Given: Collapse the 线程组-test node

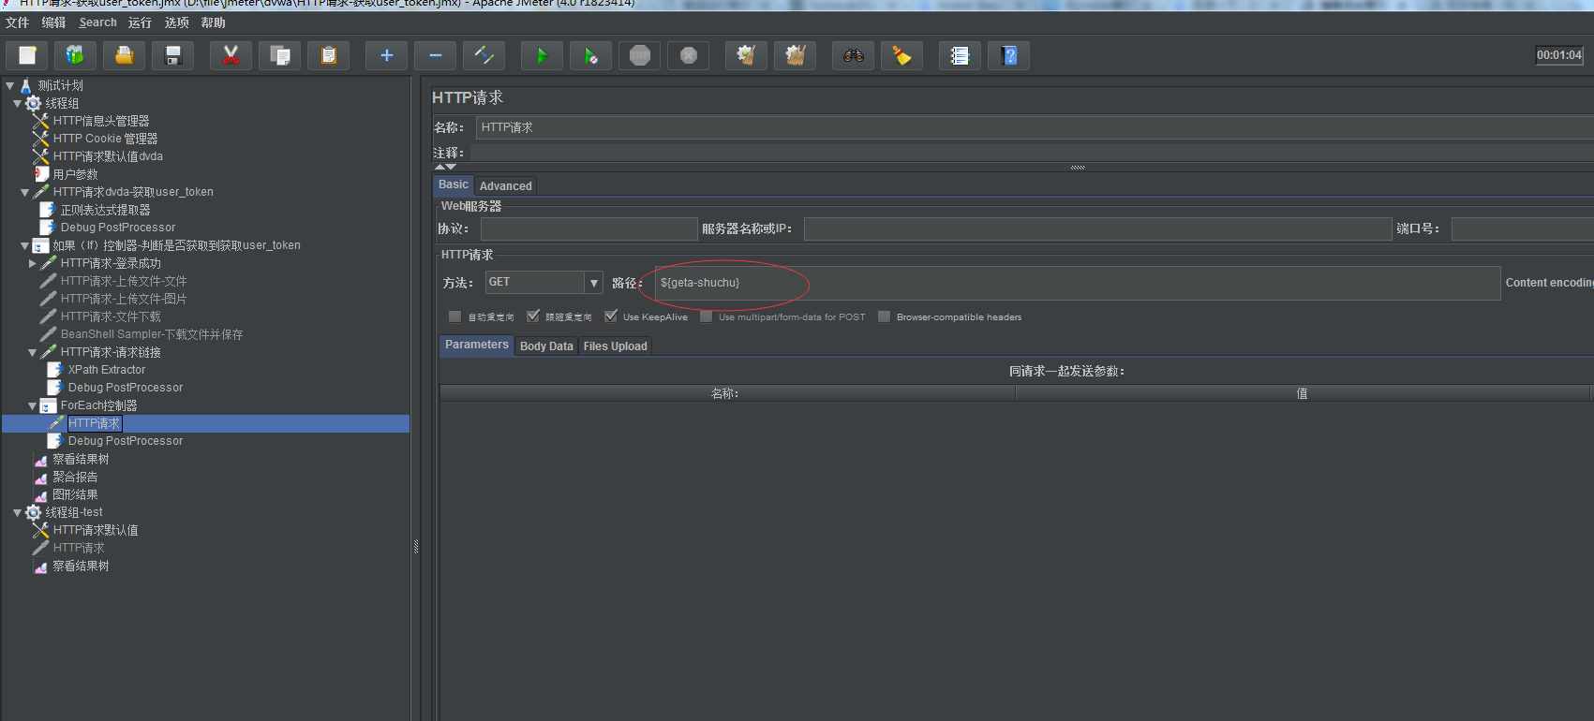Looking at the screenshot, I should [17, 512].
